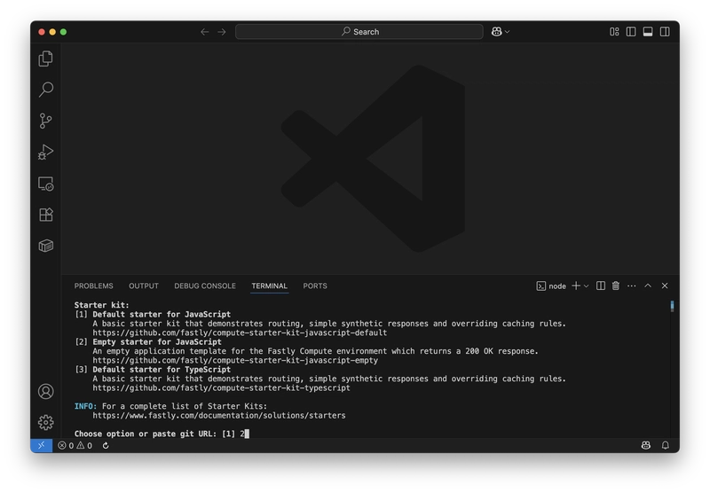Open the launch profile dropdown beside new terminal
The height and width of the screenshot is (493, 710).
tap(587, 286)
